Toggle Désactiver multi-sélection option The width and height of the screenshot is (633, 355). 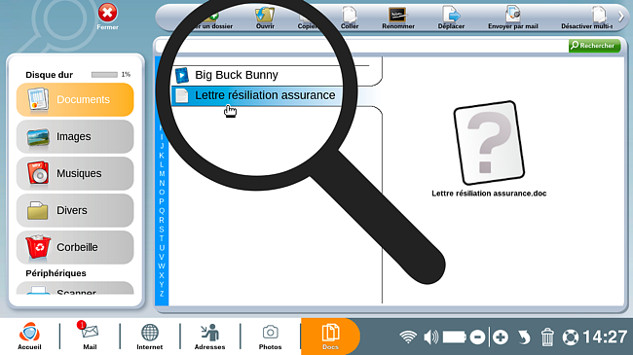[587, 18]
